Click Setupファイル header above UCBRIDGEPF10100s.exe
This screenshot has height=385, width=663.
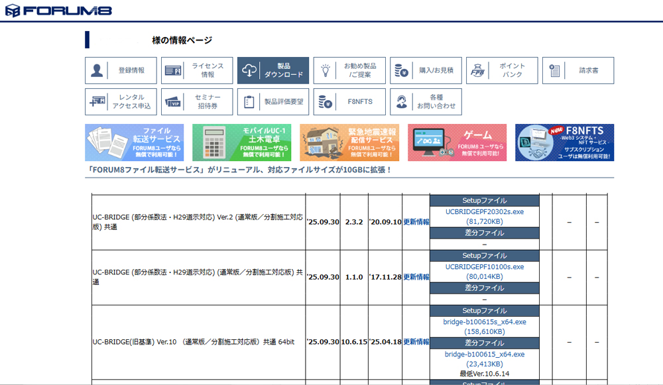(485, 256)
